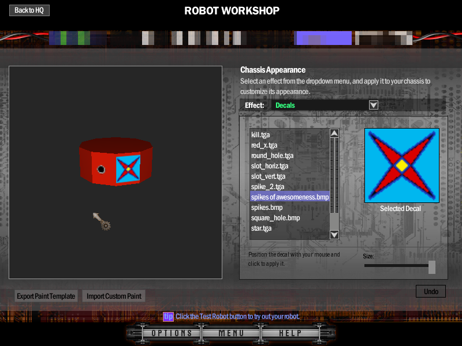Click the decal Size slider handle
This screenshot has width=462, height=346.
point(431,267)
